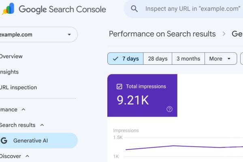Click the 1.5K chart axis value

(118, 138)
